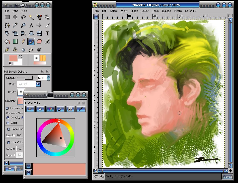Select the Zoom magnifier tool
Screen dimensions: 238x183
[23, 25]
